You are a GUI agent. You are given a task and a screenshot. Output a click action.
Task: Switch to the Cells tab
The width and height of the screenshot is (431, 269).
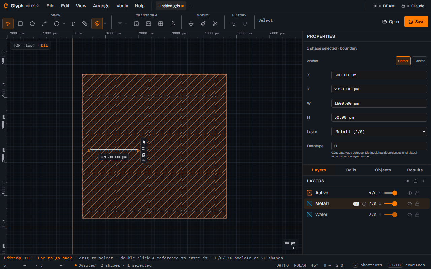coord(351,170)
